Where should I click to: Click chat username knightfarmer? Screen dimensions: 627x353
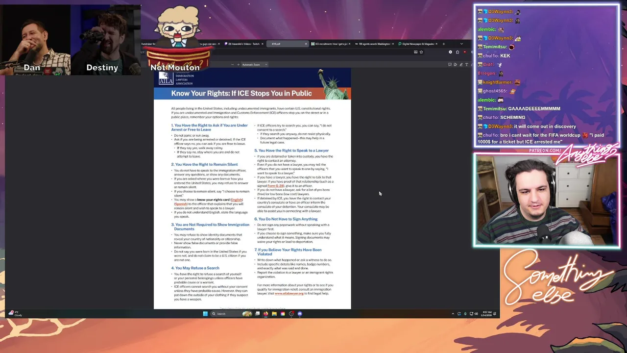[498, 82]
